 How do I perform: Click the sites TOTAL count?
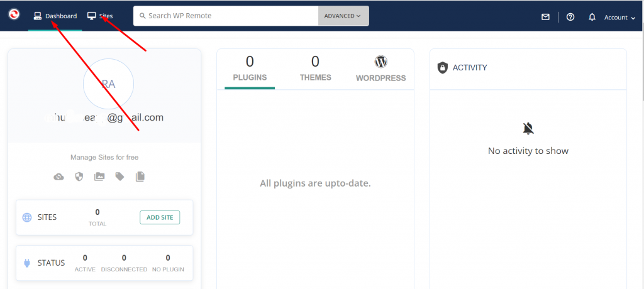click(97, 217)
